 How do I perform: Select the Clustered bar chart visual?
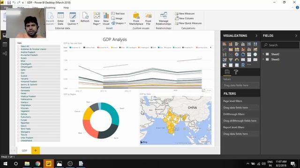237,44
